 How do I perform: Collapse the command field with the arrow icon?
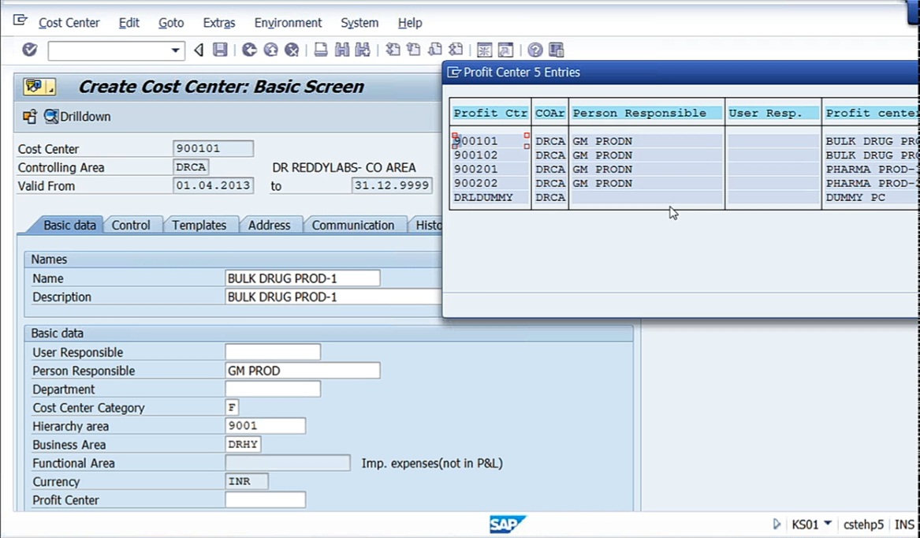(199, 50)
